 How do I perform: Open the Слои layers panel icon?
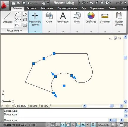(49, 15)
